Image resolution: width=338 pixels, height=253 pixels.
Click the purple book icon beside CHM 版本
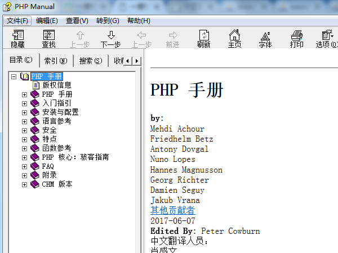click(x=35, y=184)
